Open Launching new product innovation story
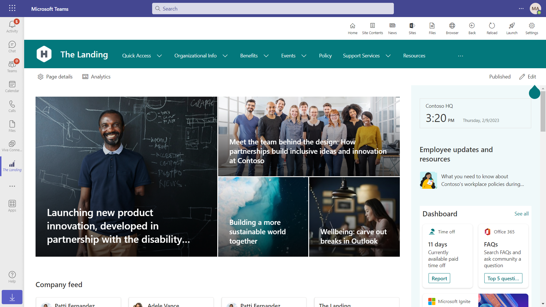 coord(126,177)
